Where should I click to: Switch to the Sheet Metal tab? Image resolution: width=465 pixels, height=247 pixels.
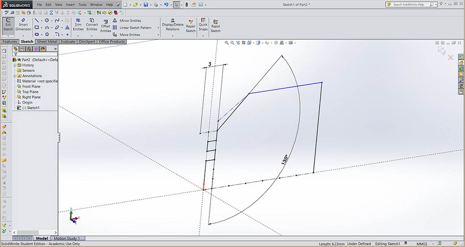point(47,42)
